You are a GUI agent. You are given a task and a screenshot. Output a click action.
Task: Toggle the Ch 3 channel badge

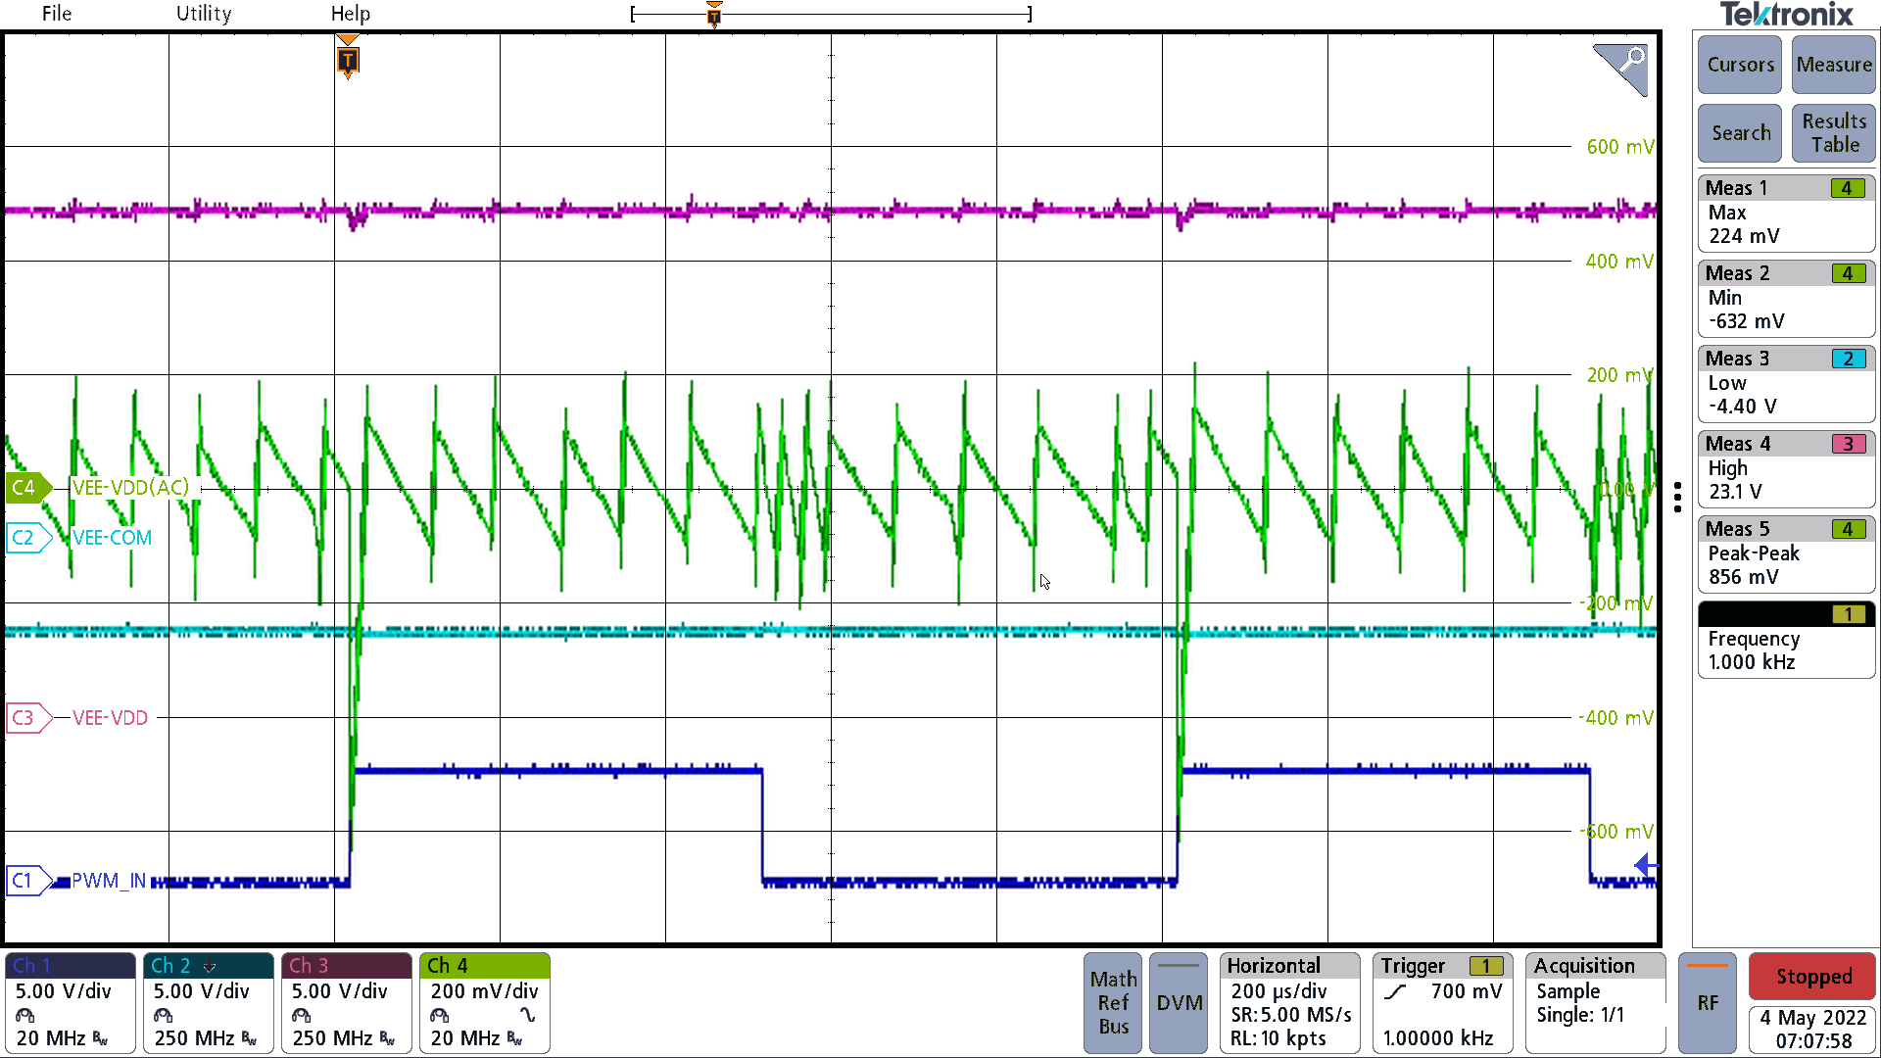click(x=346, y=1002)
